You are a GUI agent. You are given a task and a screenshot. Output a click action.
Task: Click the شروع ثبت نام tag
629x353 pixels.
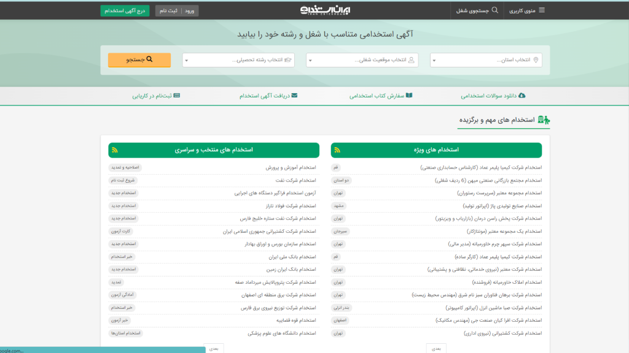(x=123, y=180)
